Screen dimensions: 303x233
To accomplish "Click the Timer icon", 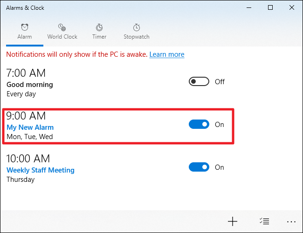I will tap(99, 27).
